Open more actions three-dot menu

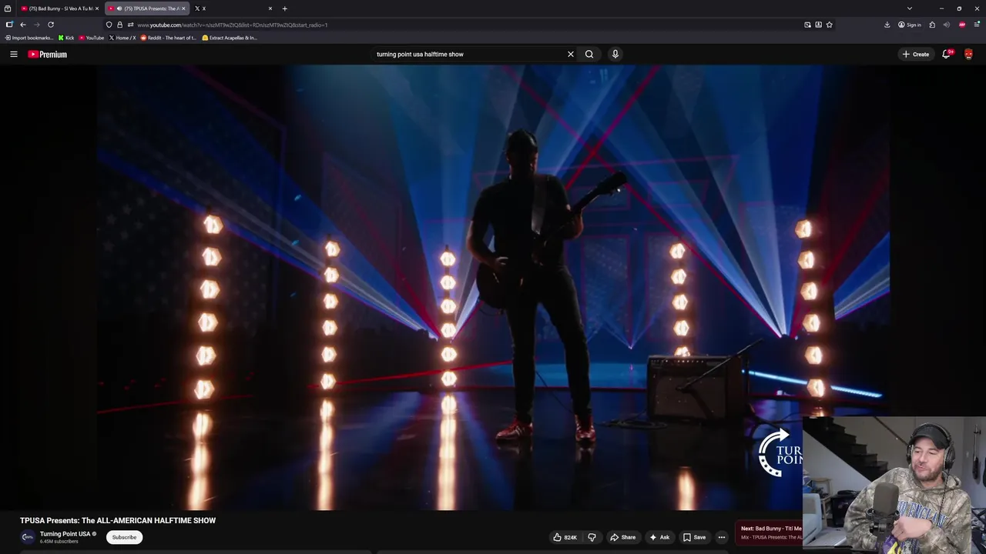tap(722, 537)
